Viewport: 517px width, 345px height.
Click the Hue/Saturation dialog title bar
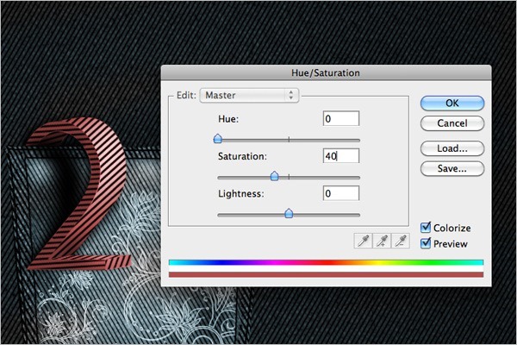[326, 72]
